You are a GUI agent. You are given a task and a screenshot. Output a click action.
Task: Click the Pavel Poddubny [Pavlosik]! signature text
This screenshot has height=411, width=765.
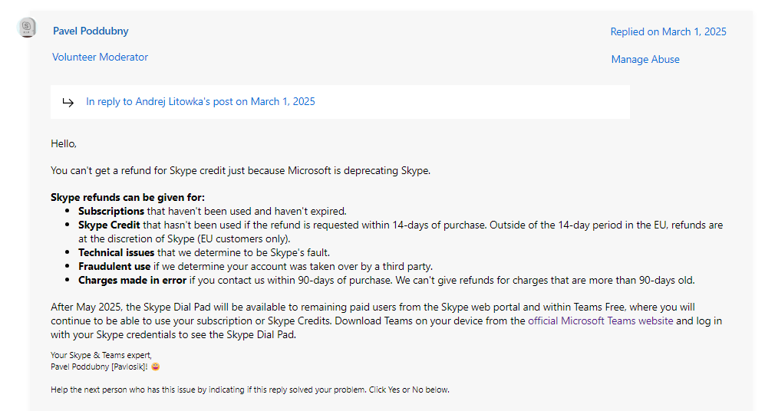pyautogui.click(x=99, y=367)
